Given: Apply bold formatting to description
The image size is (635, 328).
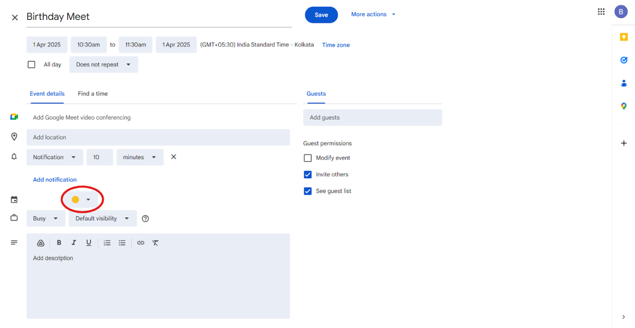Looking at the screenshot, I should (x=59, y=243).
